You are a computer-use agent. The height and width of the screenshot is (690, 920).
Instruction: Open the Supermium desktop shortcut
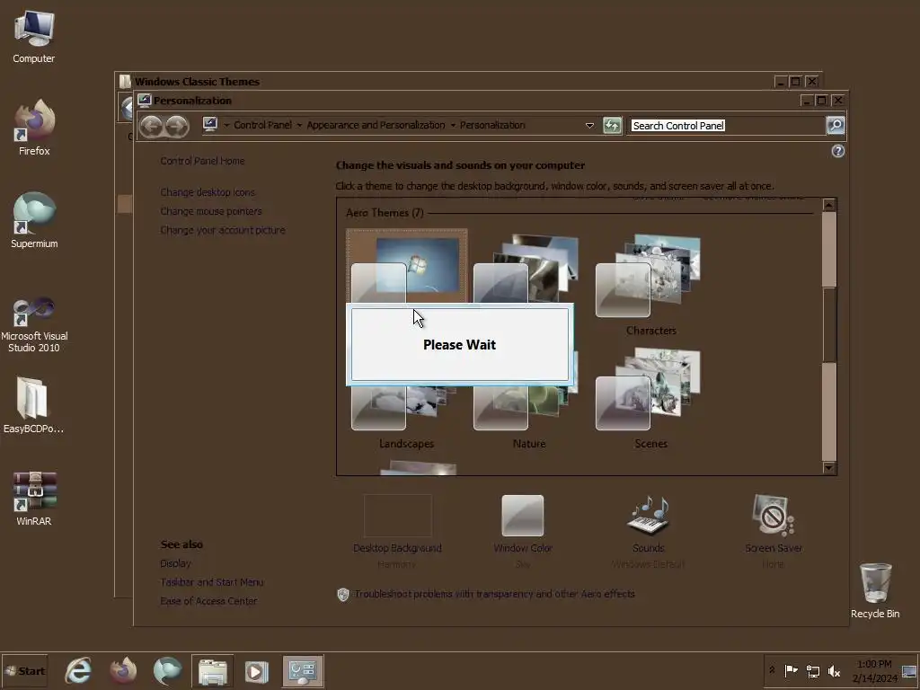34,220
